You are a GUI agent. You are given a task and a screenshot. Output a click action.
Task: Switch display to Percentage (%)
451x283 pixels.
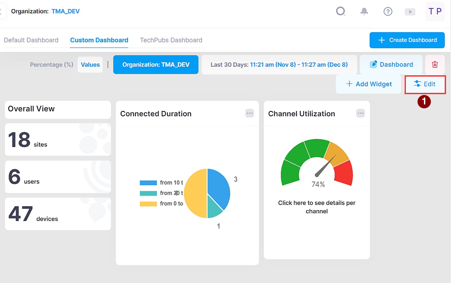(x=51, y=64)
